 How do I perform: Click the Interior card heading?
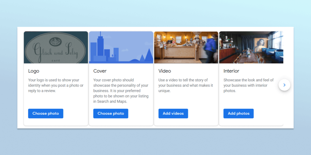pyautogui.click(x=231, y=71)
